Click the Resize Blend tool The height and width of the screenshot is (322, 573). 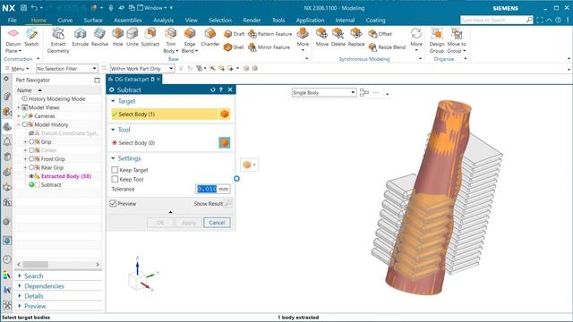(x=387, y=47)
